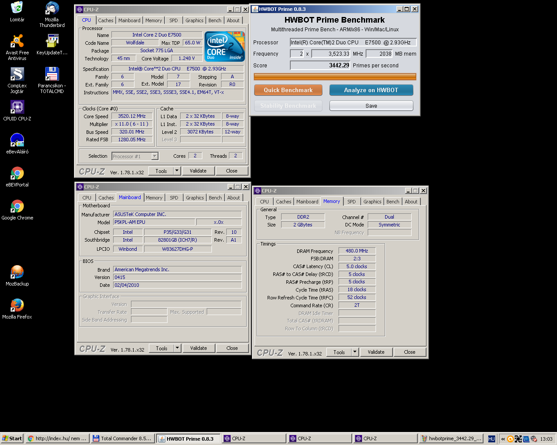The height and width of the screenshot is (445, 557).
Task: Open Mainboard tab in top CPU-Z window
Action: click(129, 20)
